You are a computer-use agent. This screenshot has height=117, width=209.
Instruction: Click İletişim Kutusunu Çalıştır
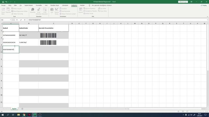(68, 14)
